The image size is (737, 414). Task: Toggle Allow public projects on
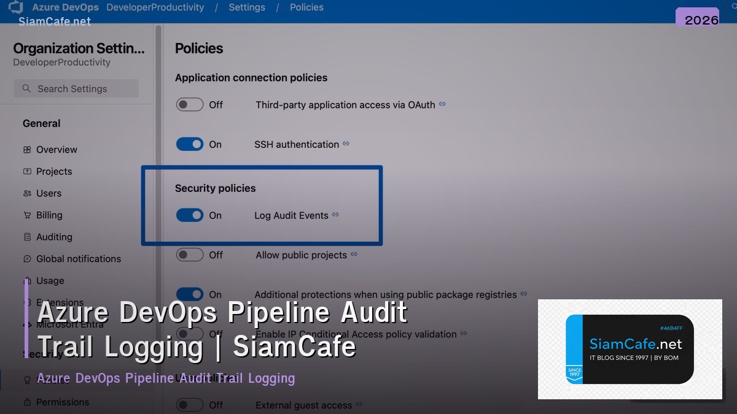[190, 255]
